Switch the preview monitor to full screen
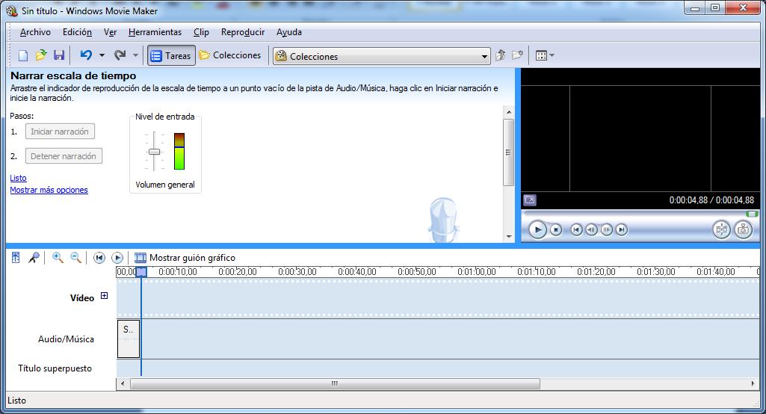This screenshot has height=414, width=766. [x=529, y=200]
